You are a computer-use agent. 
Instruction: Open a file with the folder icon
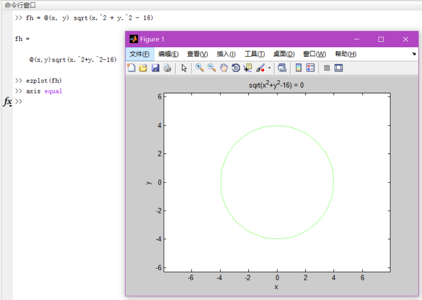pos(143,68)
